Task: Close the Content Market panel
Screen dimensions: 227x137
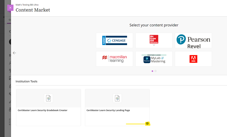Action: [x=10, y=8]
